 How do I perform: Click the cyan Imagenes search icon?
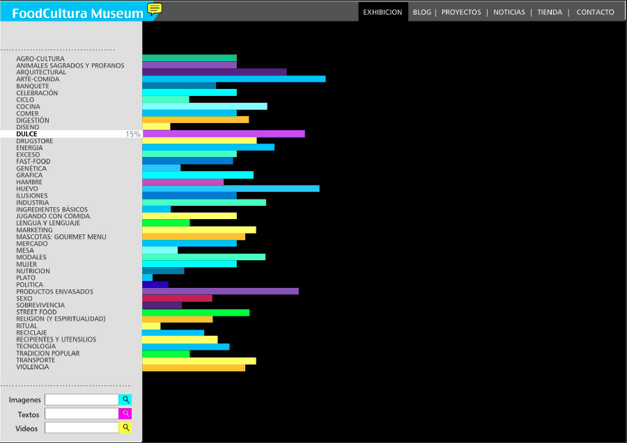(x=125, y=400)
